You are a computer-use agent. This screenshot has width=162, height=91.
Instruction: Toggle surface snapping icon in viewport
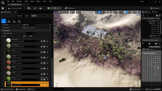[111, 12]
